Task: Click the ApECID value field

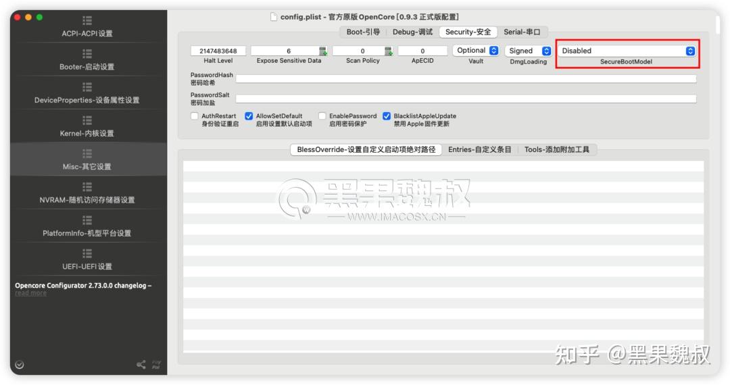Action: [x=422, y=51]
